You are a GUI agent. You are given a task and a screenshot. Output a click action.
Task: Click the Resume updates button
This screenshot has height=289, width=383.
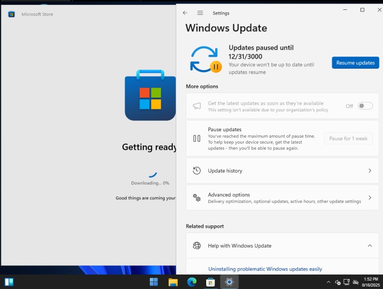point(356,63)
